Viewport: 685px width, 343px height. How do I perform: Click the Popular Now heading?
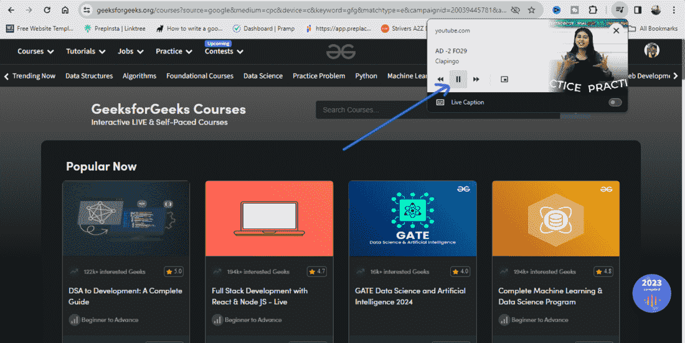point(102,166)
